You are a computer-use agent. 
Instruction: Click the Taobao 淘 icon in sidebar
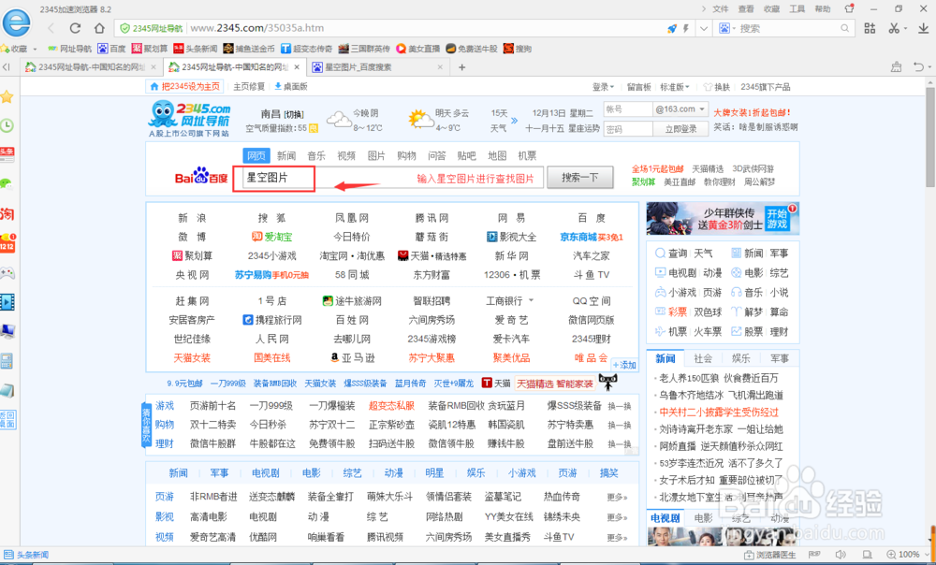coord(7,213)
